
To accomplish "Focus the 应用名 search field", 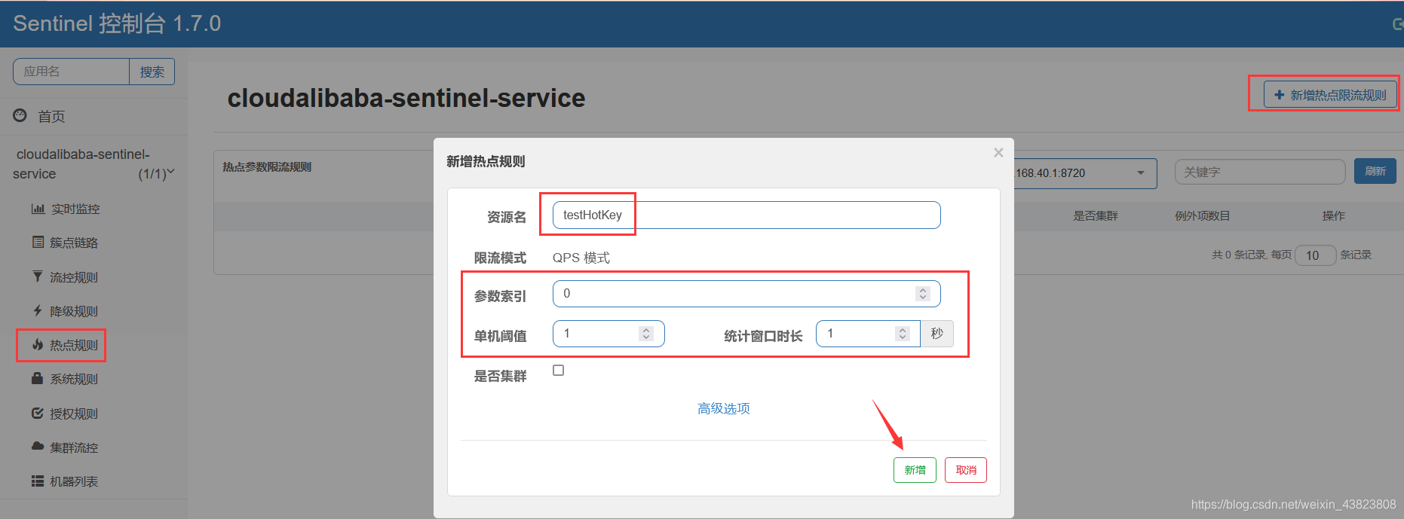I will click(x=72, y=72).
